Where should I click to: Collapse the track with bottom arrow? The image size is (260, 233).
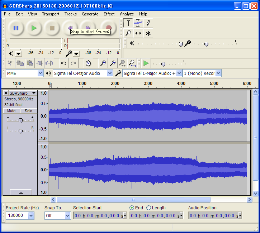tap(21, 192)
